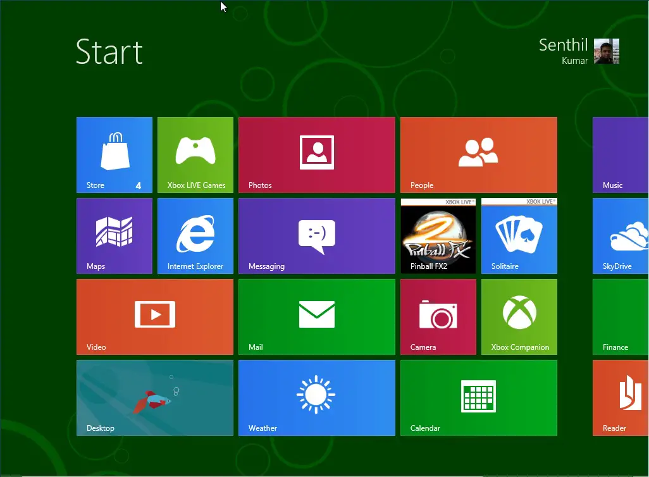Open the Store tile

coord(114,154)
